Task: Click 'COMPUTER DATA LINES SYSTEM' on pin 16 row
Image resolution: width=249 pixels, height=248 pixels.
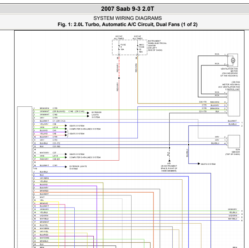Action: tap(85, 157)
